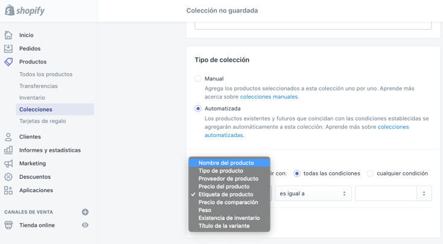
Task: Open Inicio via the house icon
Action: pos(8,35)
